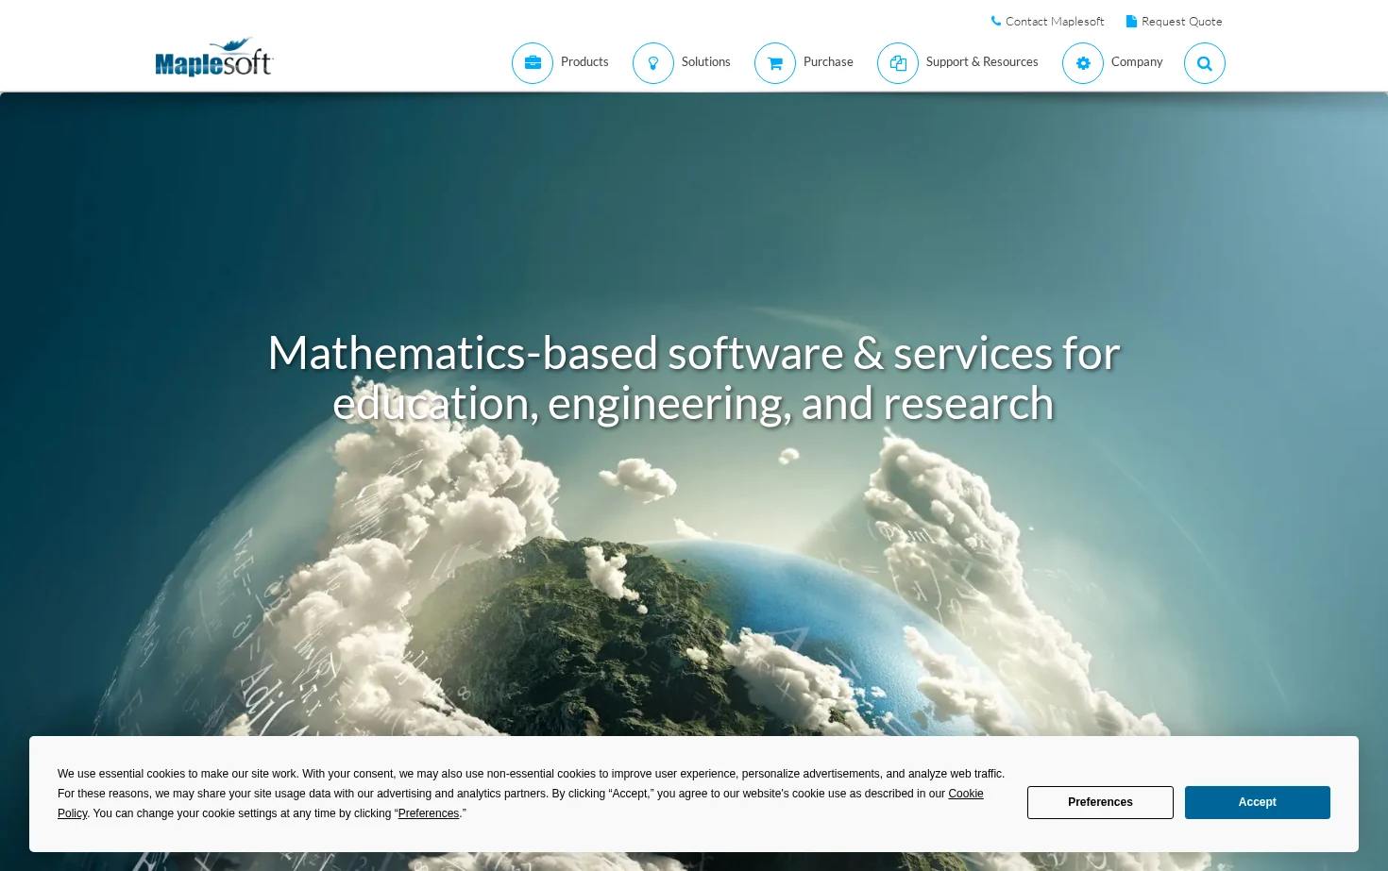The width and height of the screenshot is (1388, 871).
Task: Open the Solutions menu
Action: [706, 61]
